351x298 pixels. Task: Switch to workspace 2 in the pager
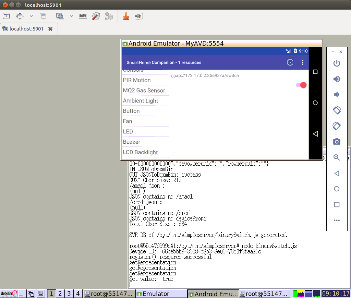click(x=60, y=294)
